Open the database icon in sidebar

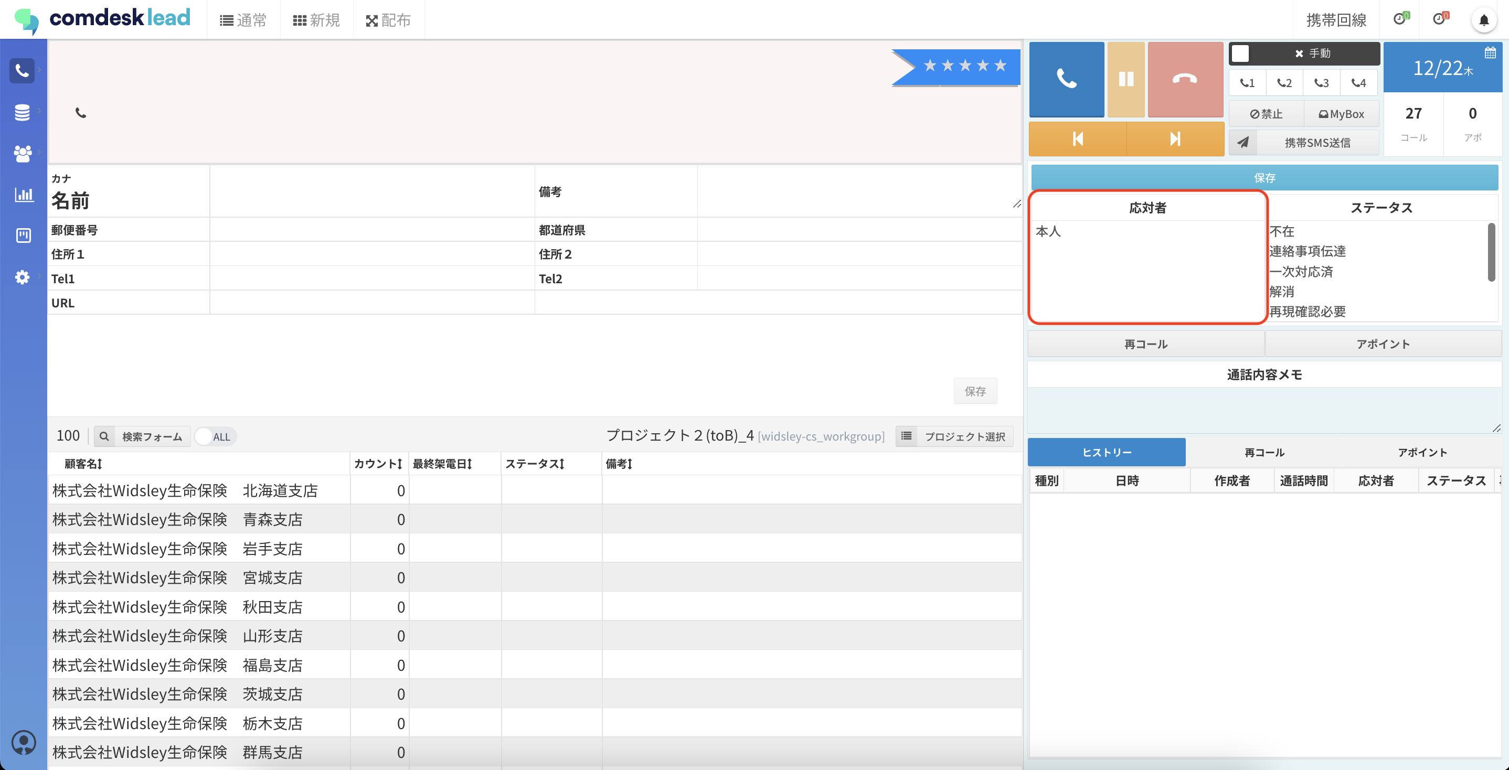coord(22,112)
